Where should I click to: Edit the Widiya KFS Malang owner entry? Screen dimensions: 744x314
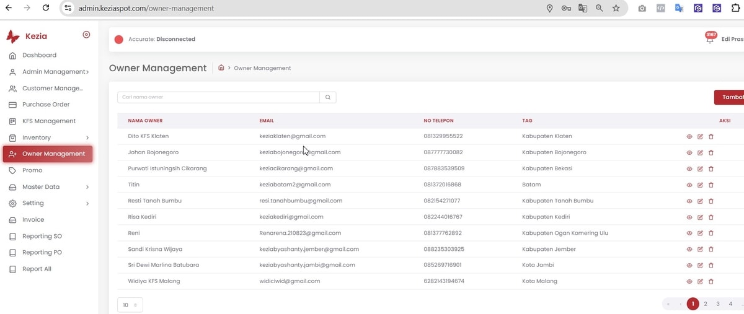(x=700, y=282)
